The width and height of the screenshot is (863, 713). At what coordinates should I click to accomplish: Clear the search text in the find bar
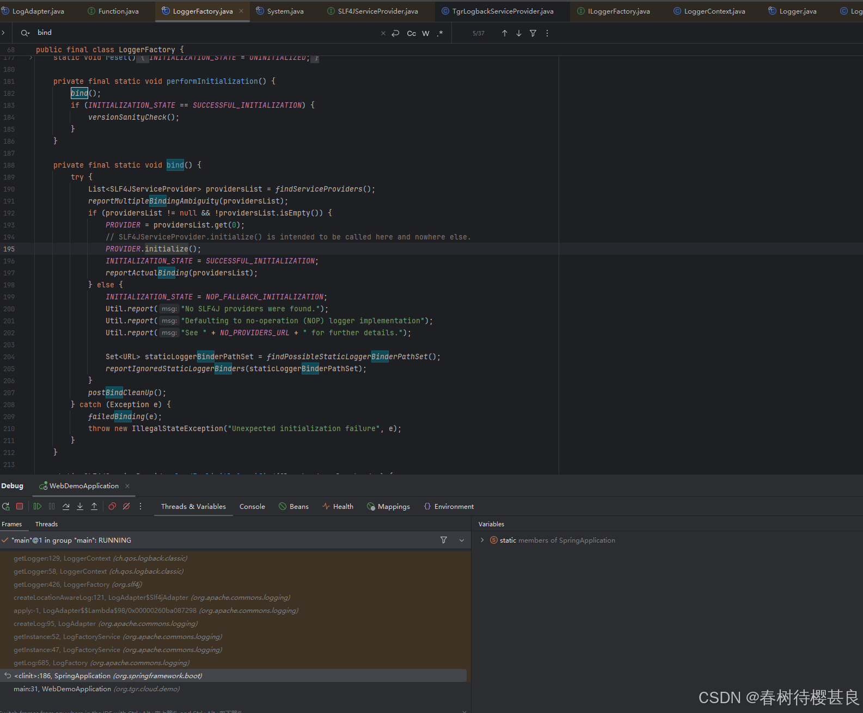pyautogui.click(x=383, y=33)
